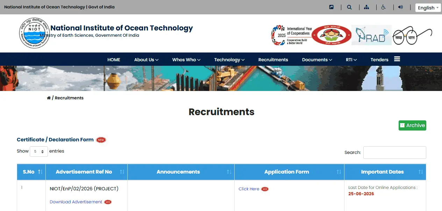Click the home icon in breadcrumb
The width and height of the screenshot is (442, 211).
tap(49, 98)
